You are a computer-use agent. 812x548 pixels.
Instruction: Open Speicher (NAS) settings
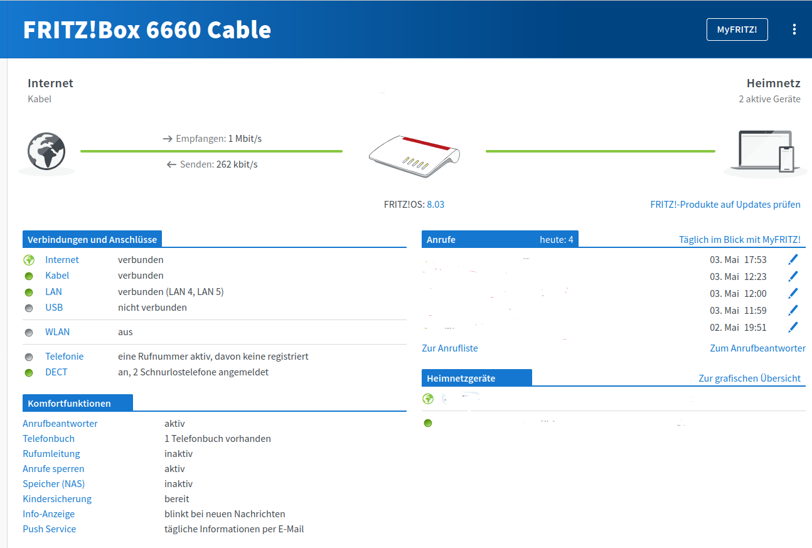[53, 484]
